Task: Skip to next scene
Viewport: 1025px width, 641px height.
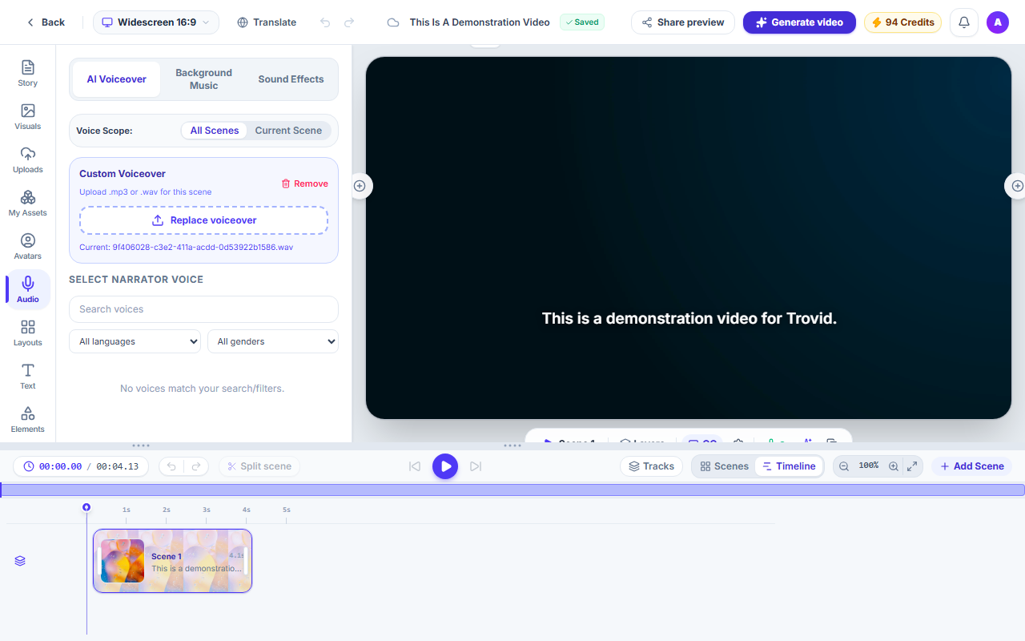Action: 476,466
